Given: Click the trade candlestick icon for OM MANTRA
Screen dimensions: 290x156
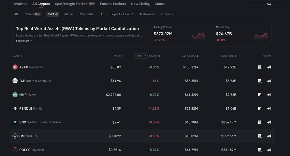Looking at the screenshot, I should [x=269, y=136].
